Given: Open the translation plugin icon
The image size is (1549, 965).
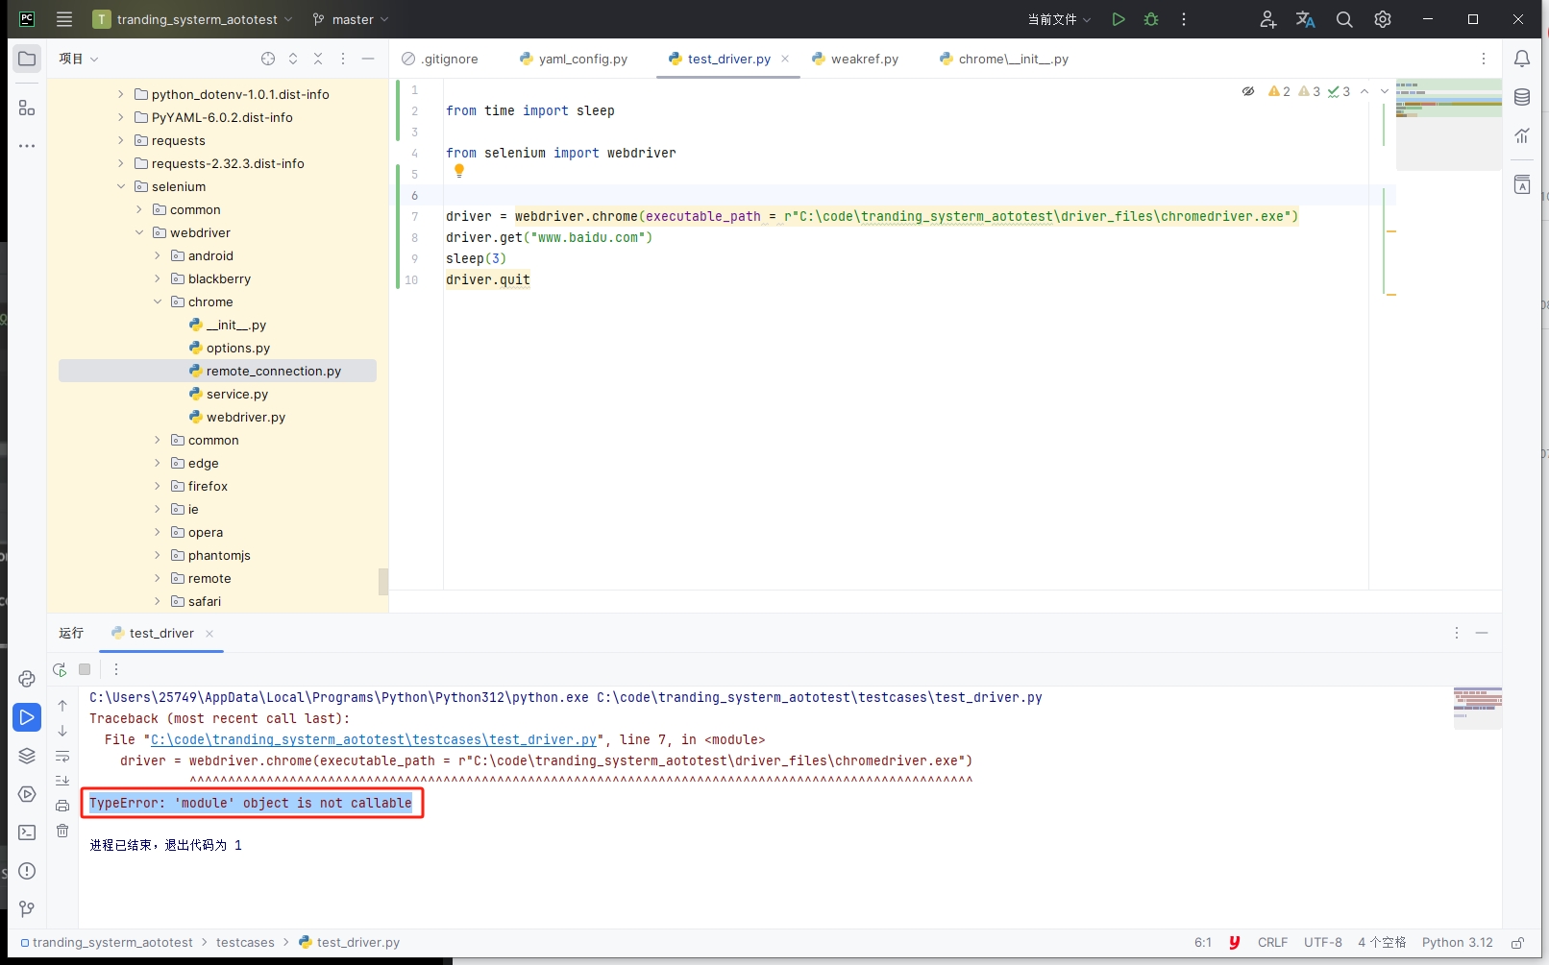Looking at the screenshot, I should (1305, 19).
